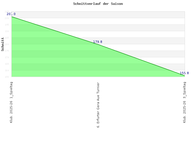This screenshot has width=196, height=142.
Task: Click the 160 tick on y-axis
Action: coord(7,70)
